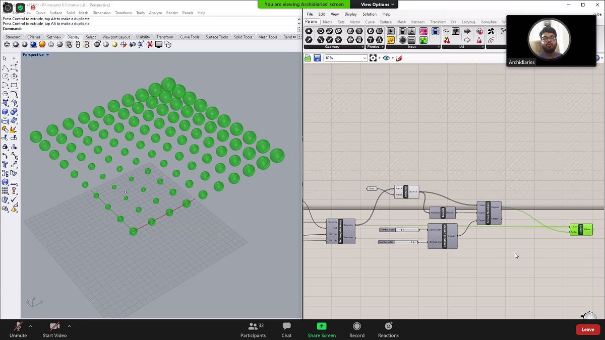Click the Zoom Extents icon in the canvas toolbar
The image size is (605, 340).
[x=374, y=58]
